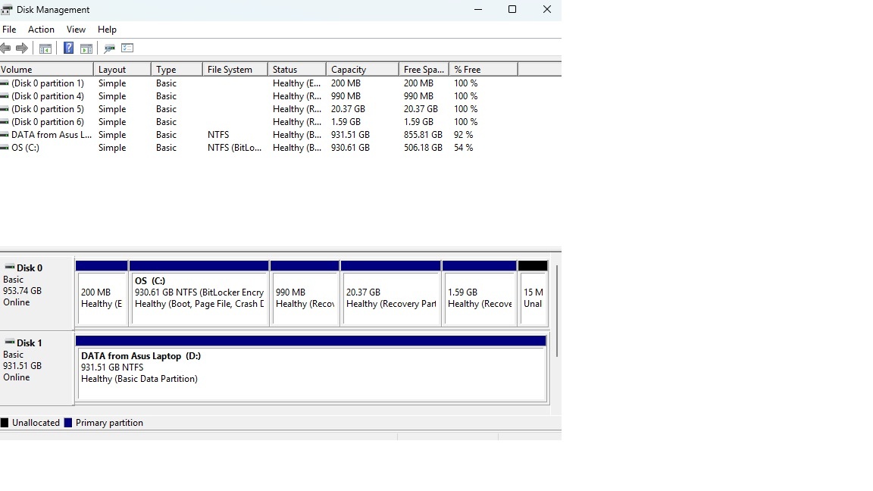Image resolution: width=873 pixels, height=491 pixels.
Task: Open the File menu
Action: (x=9, y=30)
